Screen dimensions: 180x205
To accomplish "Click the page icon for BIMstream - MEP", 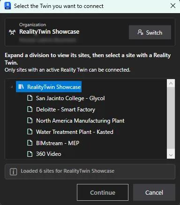I will tap(30, 143).
